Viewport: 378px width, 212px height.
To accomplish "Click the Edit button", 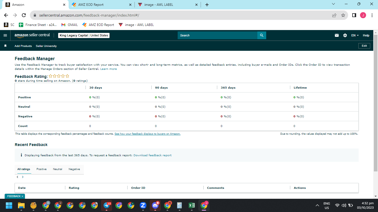I will tap(364, 46).
